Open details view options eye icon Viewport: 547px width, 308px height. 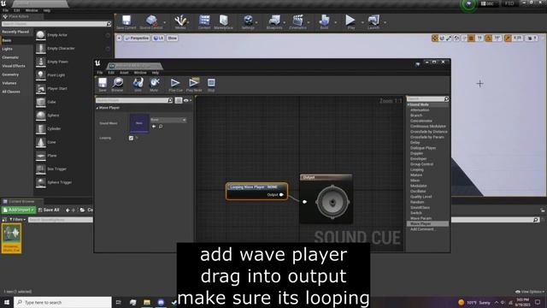187,100
